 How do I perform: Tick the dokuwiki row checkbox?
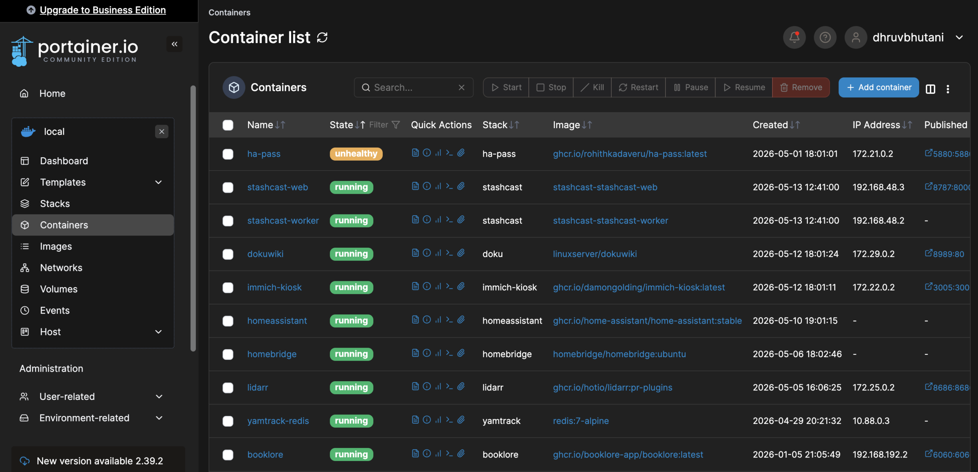(228, 254)
